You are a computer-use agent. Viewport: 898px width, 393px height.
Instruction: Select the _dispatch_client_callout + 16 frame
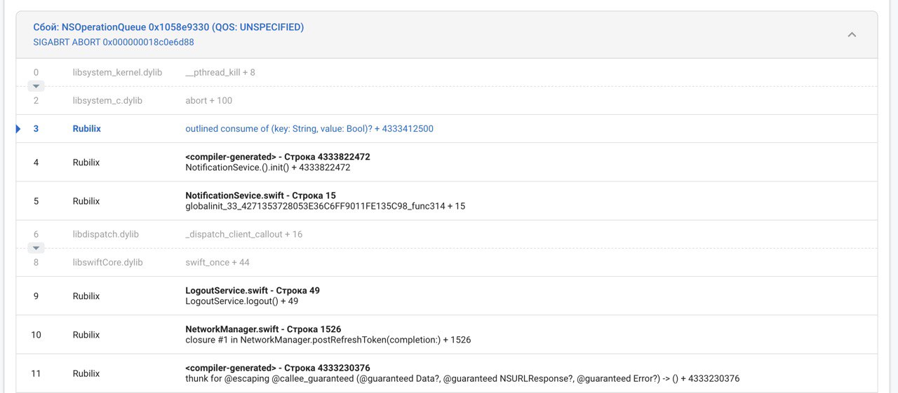[244, 234]
